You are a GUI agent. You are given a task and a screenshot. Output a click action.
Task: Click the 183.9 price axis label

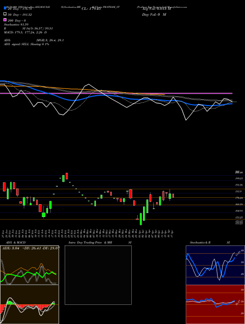point(240,191)
